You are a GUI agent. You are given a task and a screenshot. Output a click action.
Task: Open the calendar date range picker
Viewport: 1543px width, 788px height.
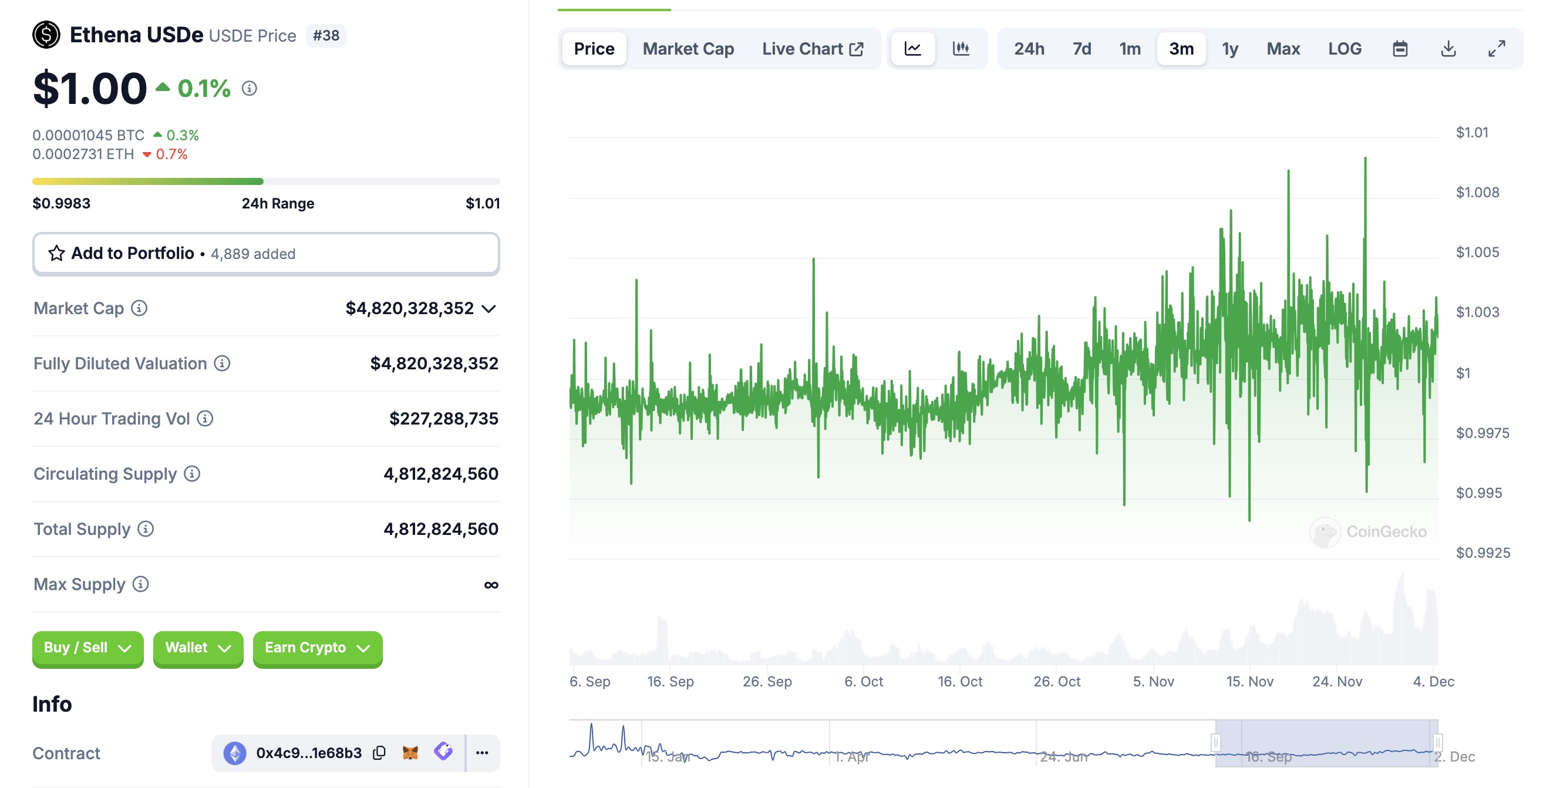point(1400,49)
